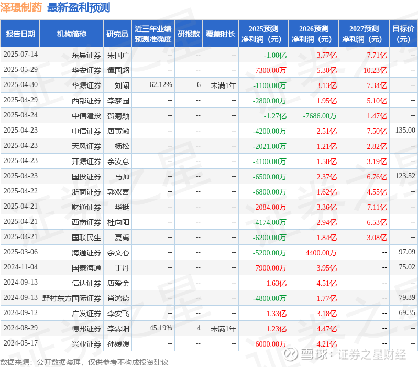Screen dimensions: 418x367
Task: Click the 3.08亿 forecast value
Action: [x=377, y=238]
